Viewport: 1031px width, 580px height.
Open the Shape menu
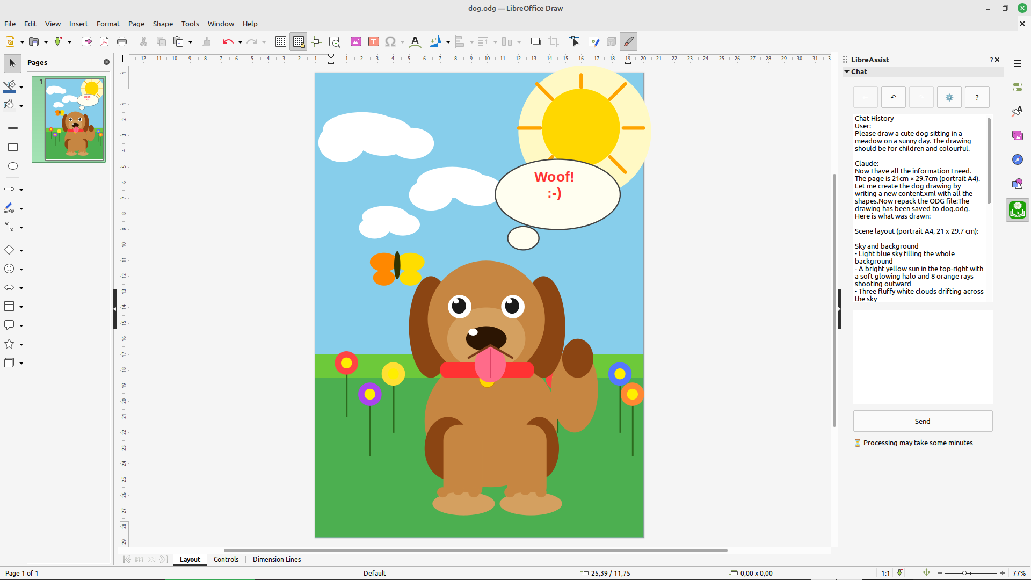pyautogui.click(x=163, y=24)
